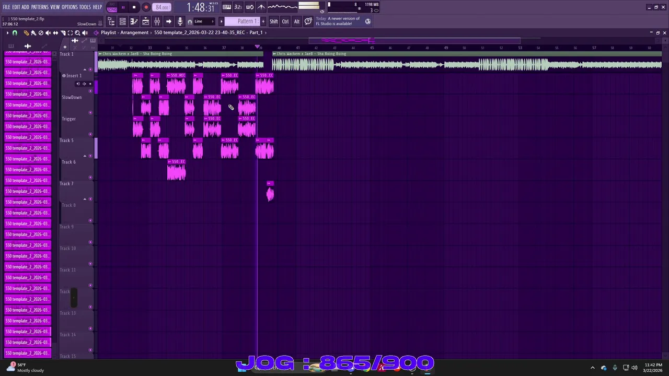Screen dimensions: 669x376
Task: Select the Paint brush tool in playlist
Action: point(33,33)
